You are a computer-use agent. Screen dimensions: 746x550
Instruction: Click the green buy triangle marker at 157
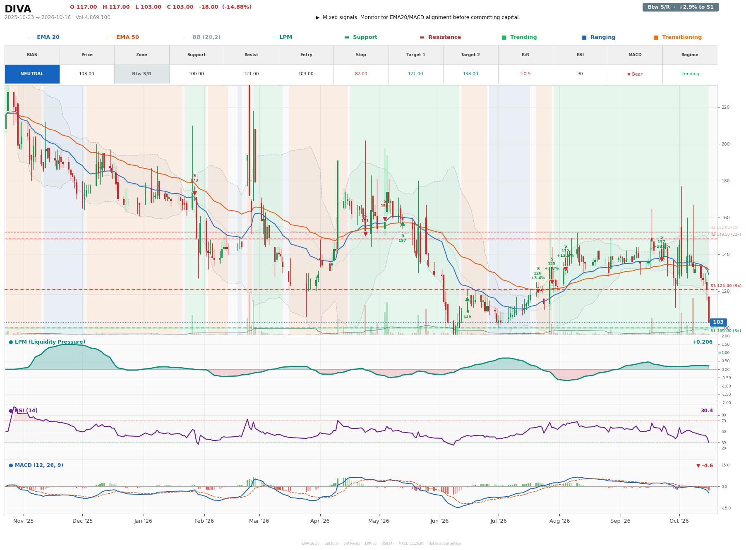click(403, 224)
